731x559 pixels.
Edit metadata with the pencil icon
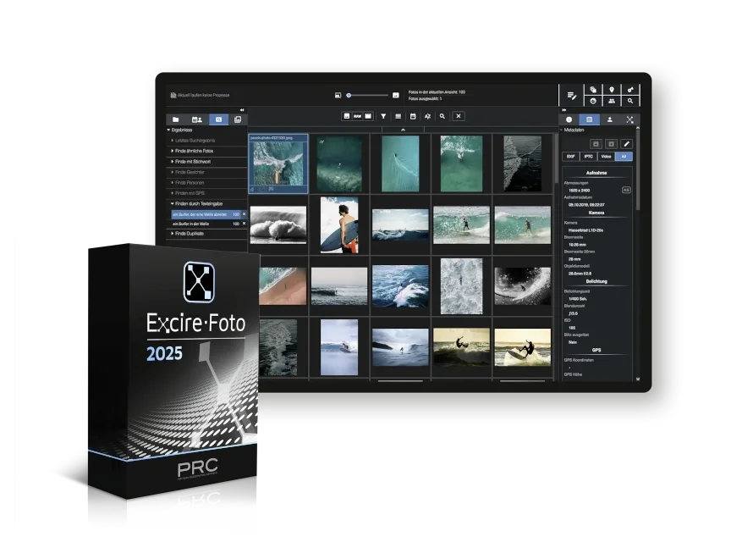pos(627,144)
